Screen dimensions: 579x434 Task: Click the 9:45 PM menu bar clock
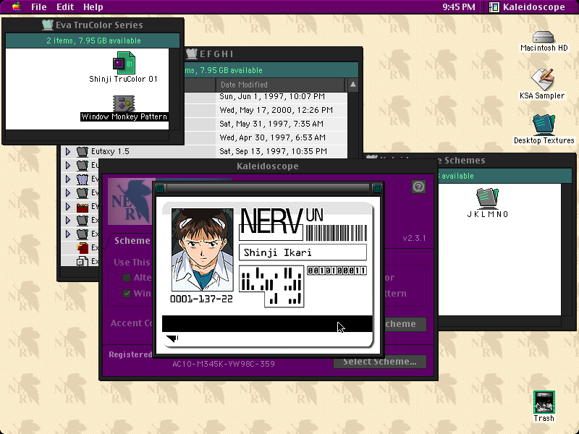pos(459,7)
